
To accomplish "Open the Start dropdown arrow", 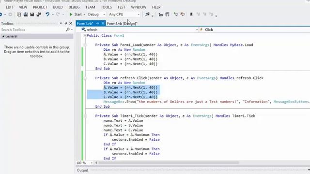I will coord(84,14).
